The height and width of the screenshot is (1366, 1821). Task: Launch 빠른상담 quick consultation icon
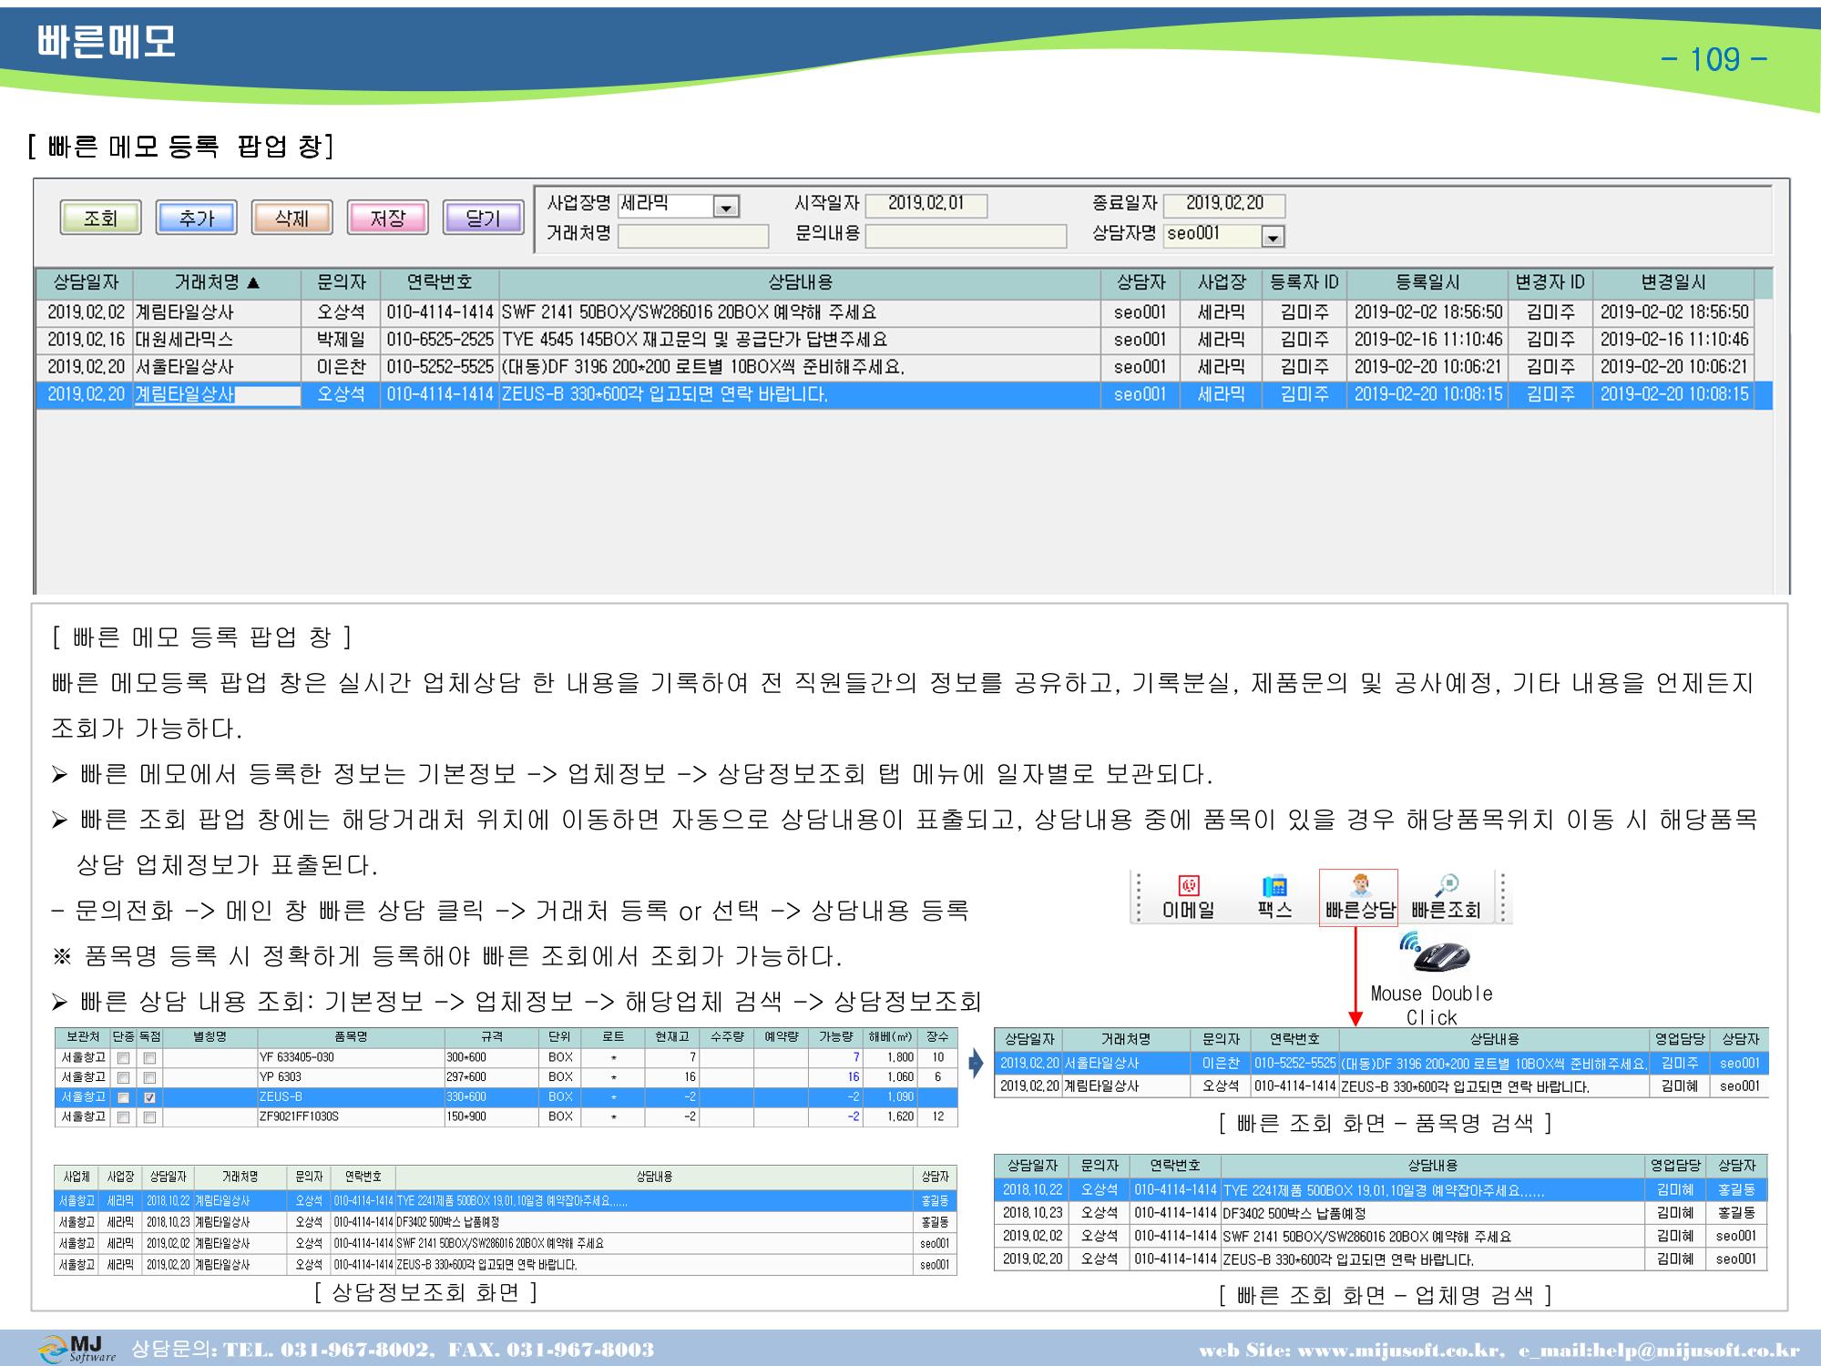(x=1359, y=897)
